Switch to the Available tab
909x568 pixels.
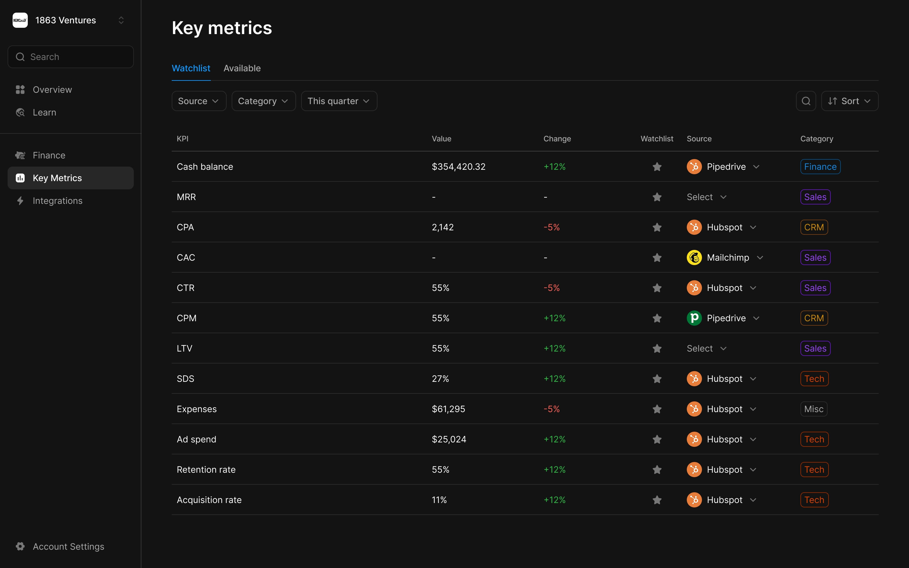point(242,68)
